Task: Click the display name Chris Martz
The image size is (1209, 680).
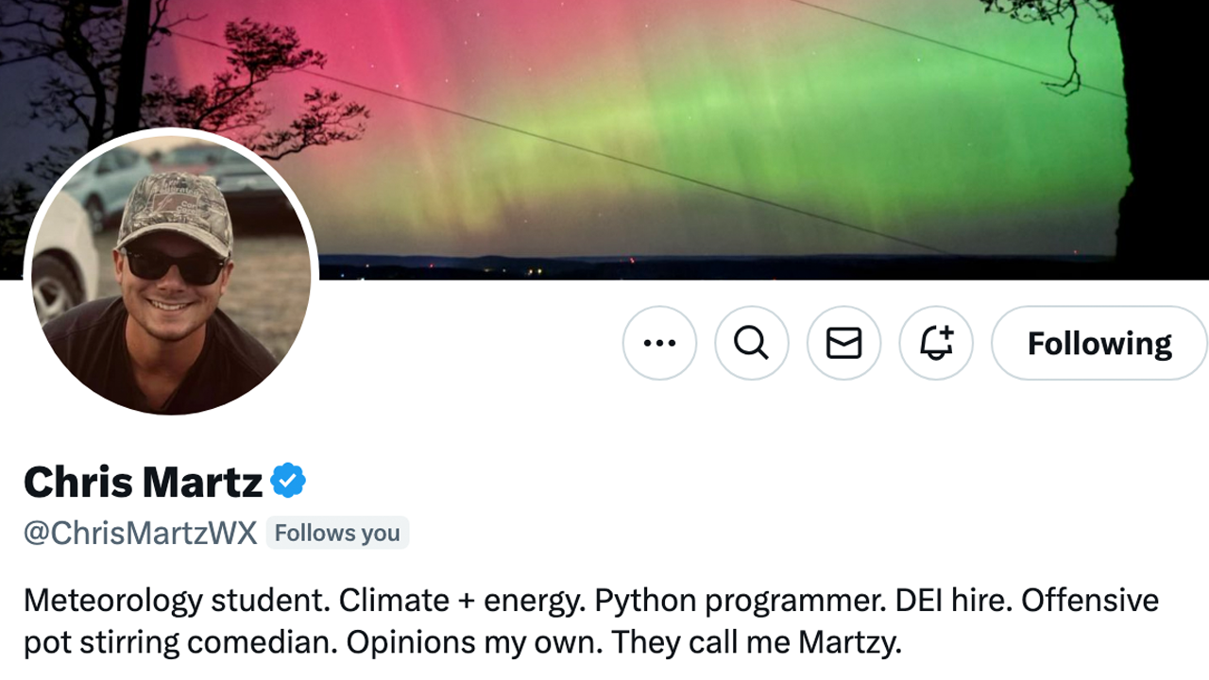Action: point(143,482)
